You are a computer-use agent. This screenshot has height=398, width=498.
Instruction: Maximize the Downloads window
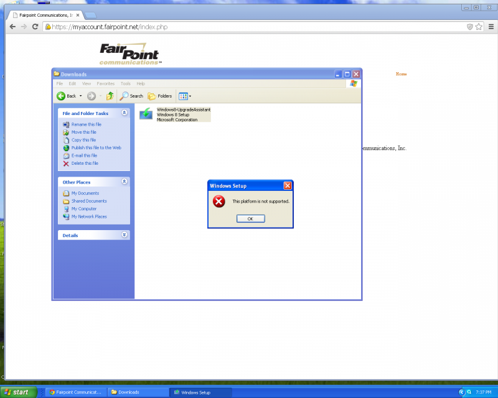347,74
